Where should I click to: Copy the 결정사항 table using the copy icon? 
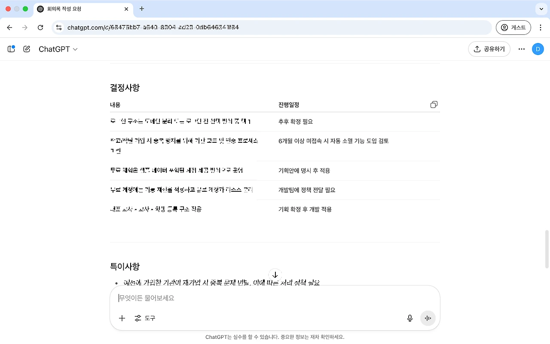(434, 104)
